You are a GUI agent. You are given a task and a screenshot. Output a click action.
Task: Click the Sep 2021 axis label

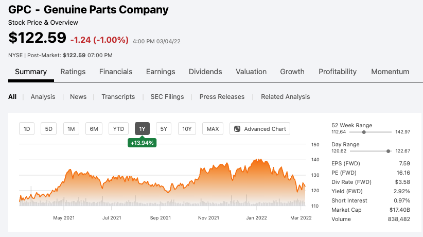[161, 218]
